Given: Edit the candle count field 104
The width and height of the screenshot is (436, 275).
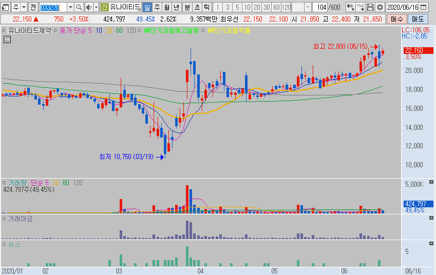Looking at the screenshot, I should coord(320,7).
